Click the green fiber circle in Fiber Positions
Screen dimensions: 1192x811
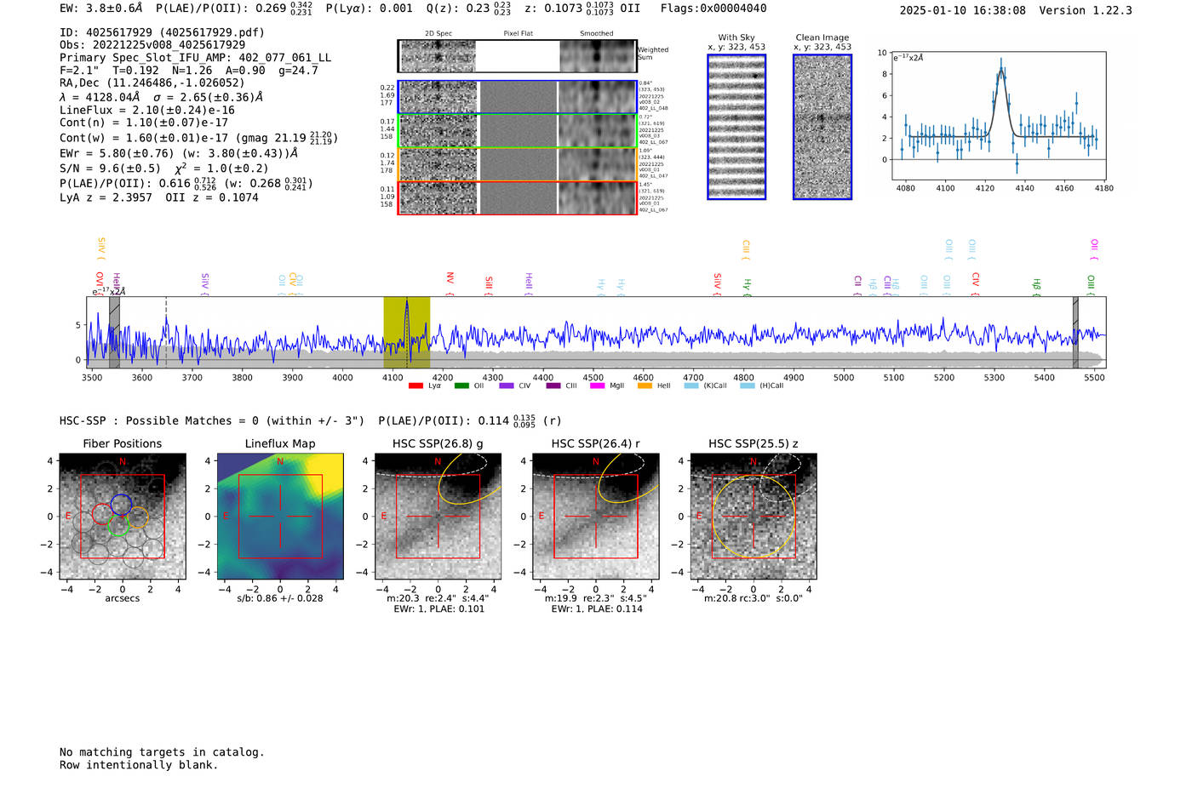(118, 525)
